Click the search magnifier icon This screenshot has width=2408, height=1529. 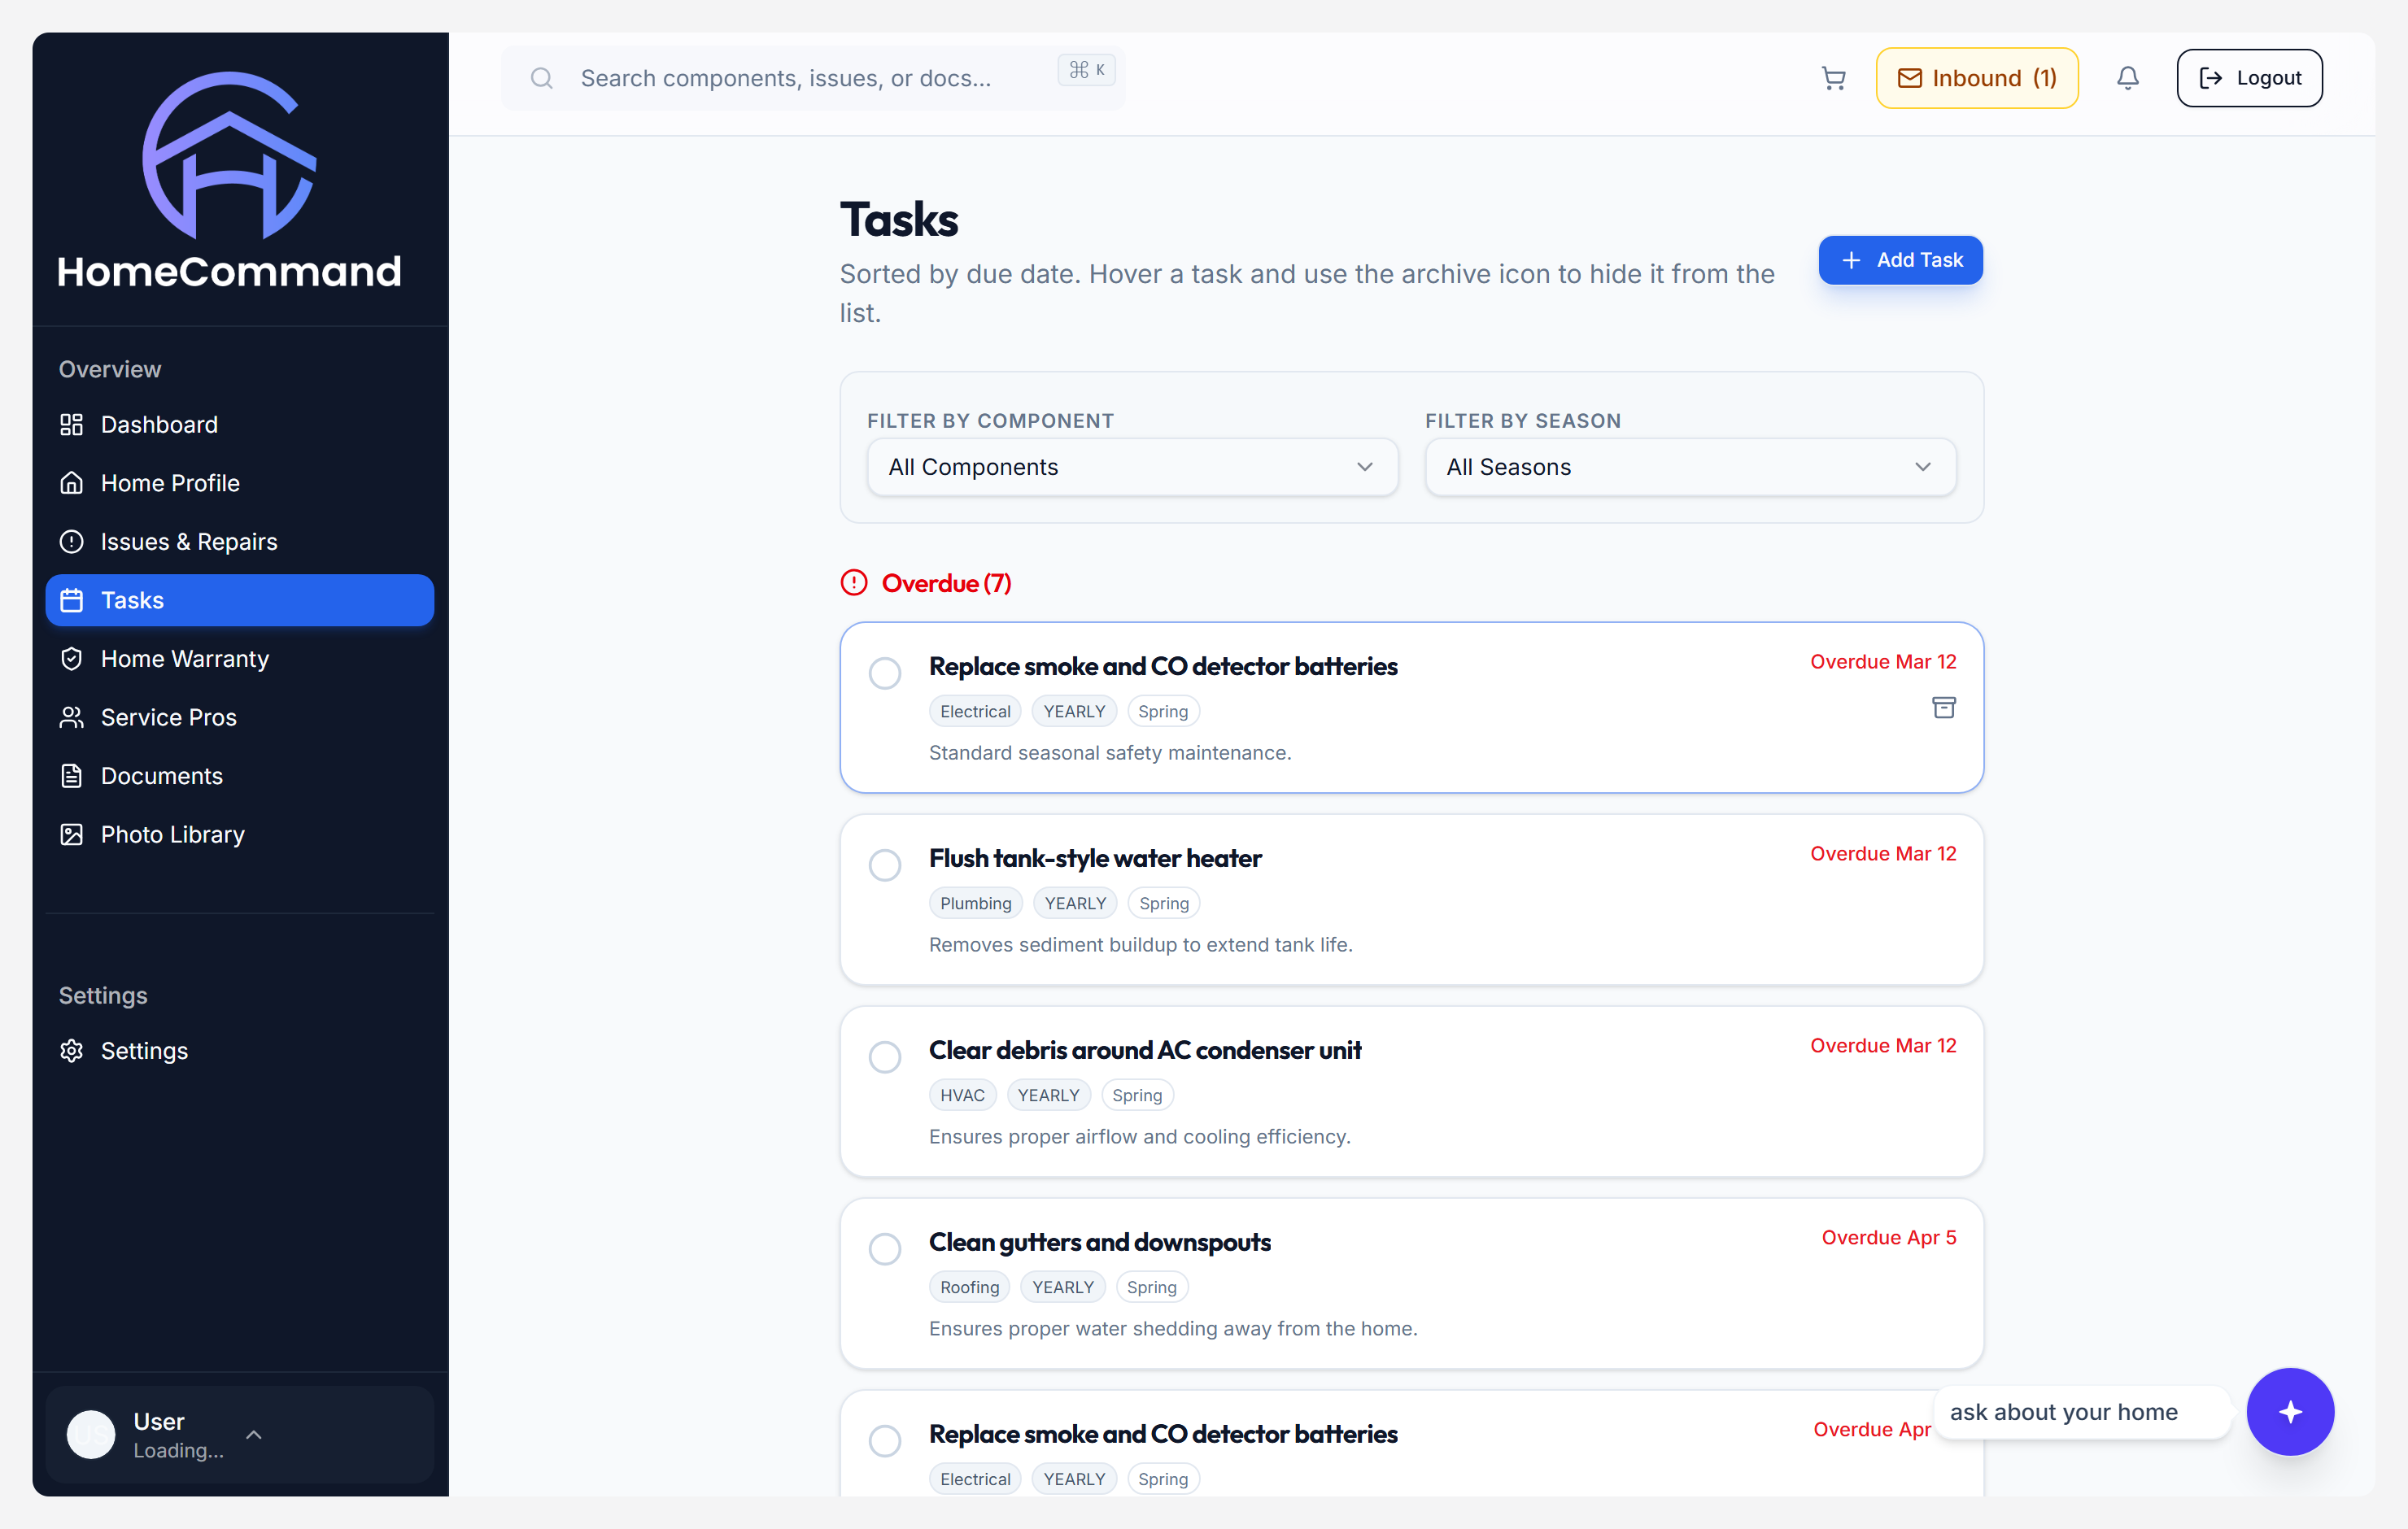tap(541, 78)
